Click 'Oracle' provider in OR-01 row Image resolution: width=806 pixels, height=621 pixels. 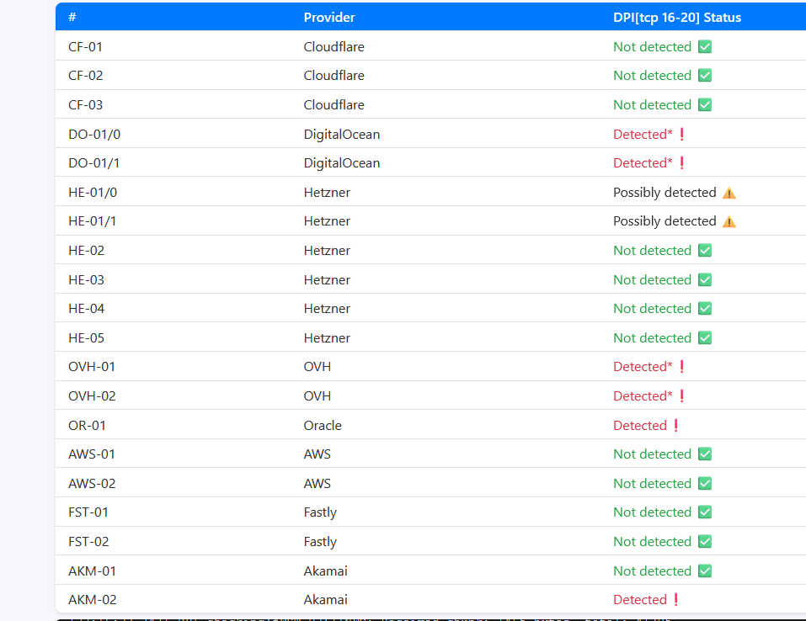point(323,425)
